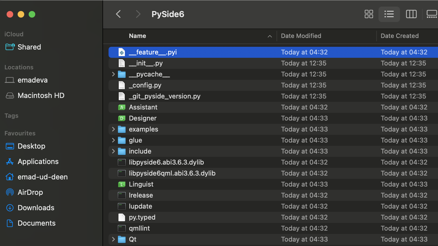Click the glue folder icon
Screen dimensions: 438x246
point(122,140)
